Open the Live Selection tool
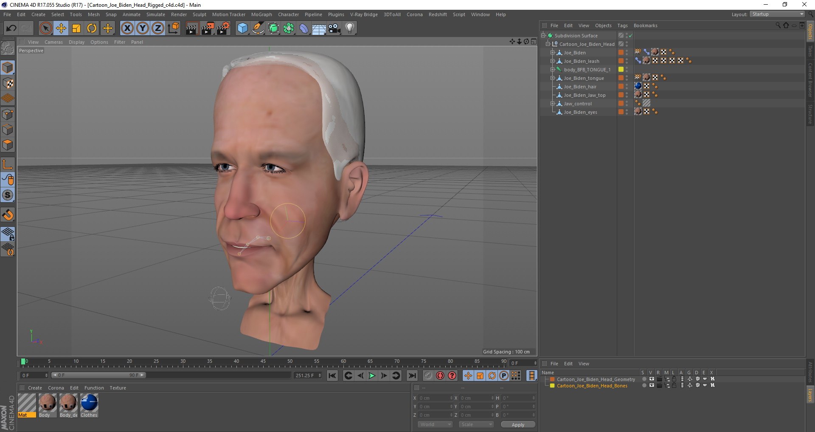 click(x=45, y=28)
